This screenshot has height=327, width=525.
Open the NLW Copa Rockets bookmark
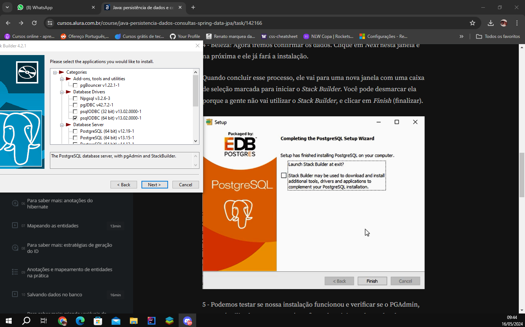click(329, 36)
